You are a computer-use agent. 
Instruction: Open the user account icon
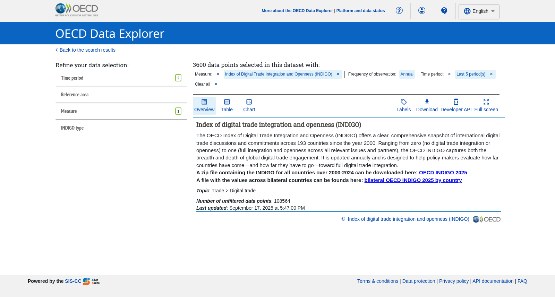[422, 11]
